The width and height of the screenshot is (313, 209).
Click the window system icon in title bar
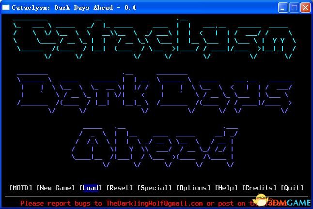pyautogui.click(x=6, y=7)
